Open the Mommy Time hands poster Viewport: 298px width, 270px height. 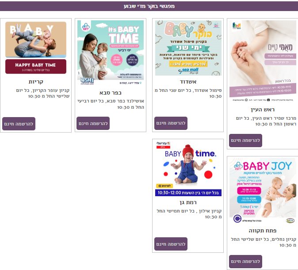264,61
